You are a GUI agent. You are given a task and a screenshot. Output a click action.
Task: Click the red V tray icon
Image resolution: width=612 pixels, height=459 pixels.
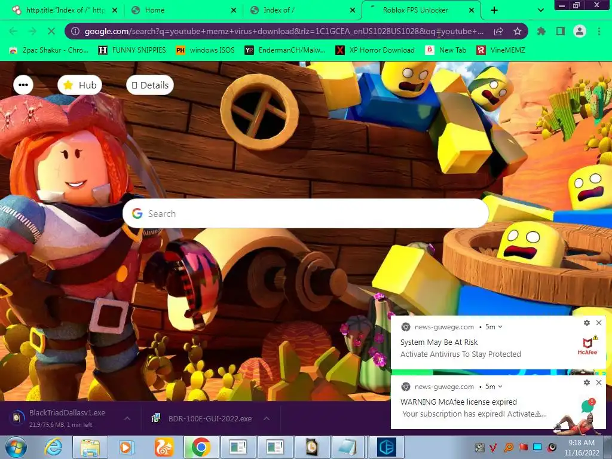[493, 448]
